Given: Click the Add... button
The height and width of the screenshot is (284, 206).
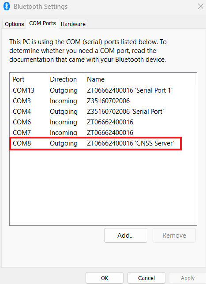Looking at the screenshot, I should [x=126, y=235].
